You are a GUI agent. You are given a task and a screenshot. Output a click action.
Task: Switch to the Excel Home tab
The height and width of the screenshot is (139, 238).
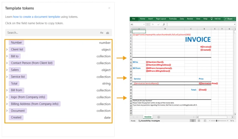143,19
